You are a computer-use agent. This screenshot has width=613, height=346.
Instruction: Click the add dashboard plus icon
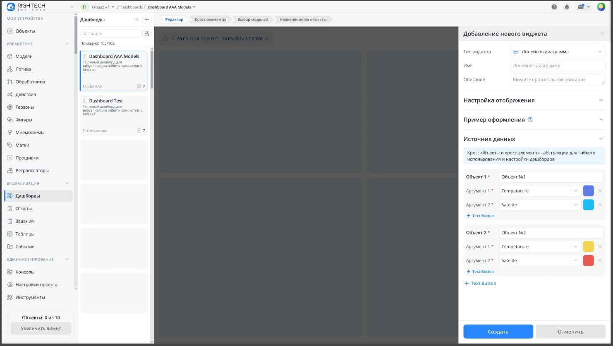147,19
